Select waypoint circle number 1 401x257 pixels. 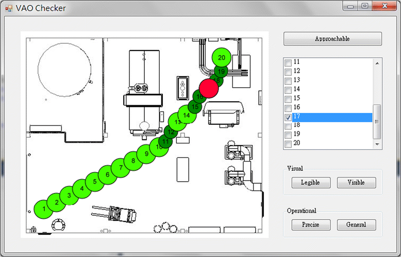(44, 210)
